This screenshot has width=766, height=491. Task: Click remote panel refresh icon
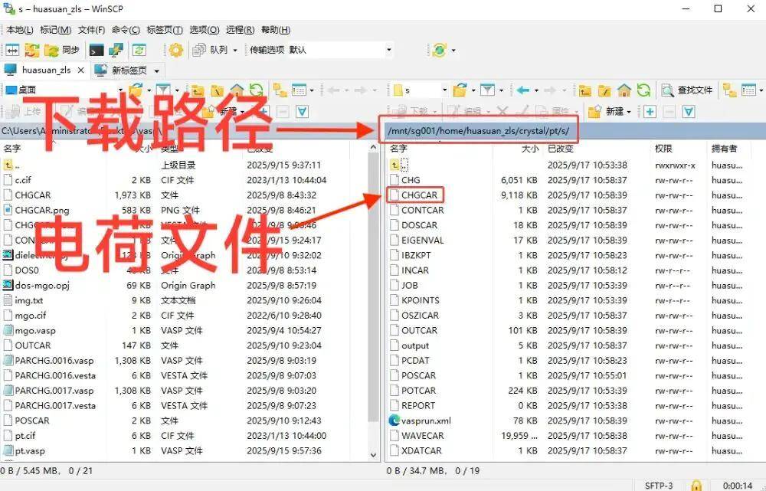643,90
